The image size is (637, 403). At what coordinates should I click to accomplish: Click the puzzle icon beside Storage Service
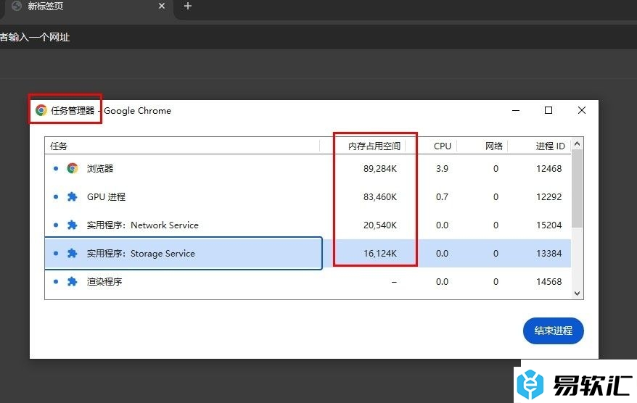pos(73,253)
